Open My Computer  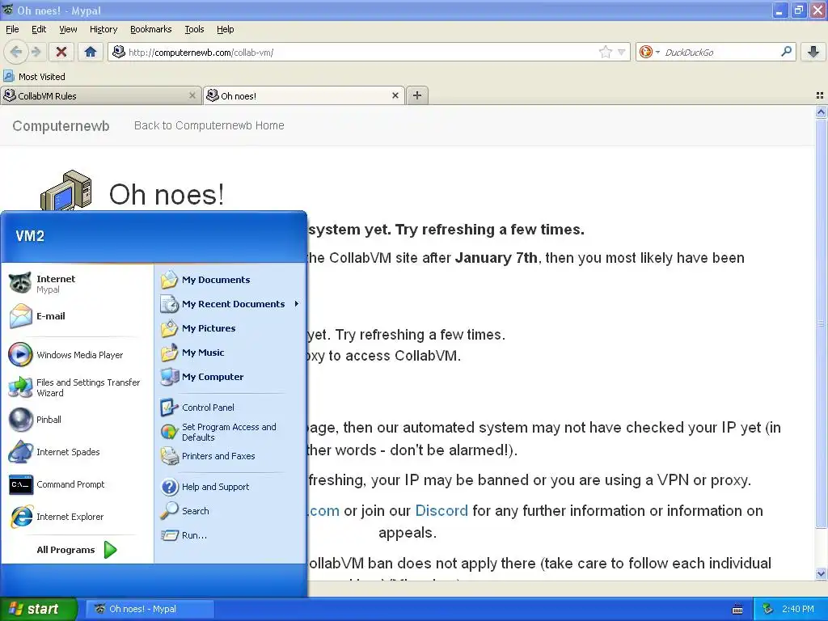coord(230,377)
